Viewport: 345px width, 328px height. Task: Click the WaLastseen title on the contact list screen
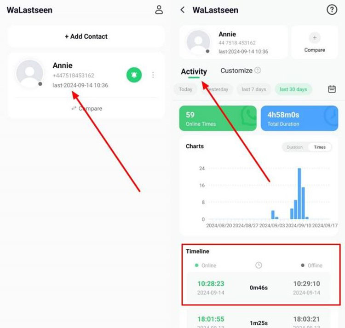tap(29, 10)
